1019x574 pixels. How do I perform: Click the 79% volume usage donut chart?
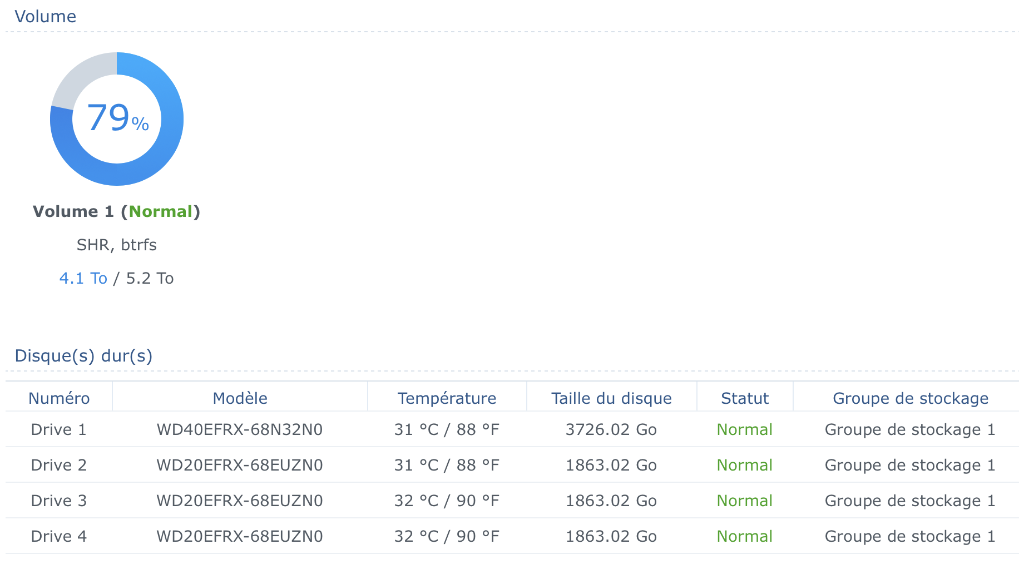[x=117, y=118]
